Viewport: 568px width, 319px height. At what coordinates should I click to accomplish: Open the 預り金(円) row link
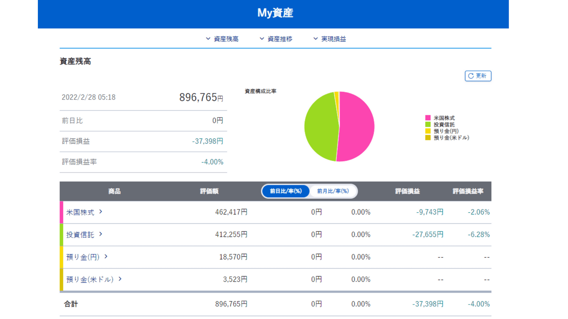point(83,257)
